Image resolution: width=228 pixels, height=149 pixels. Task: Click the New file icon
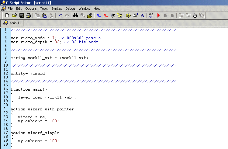coord(7,16)
